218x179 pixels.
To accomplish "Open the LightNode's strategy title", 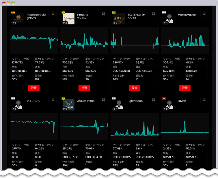I will tap(135, 101).
